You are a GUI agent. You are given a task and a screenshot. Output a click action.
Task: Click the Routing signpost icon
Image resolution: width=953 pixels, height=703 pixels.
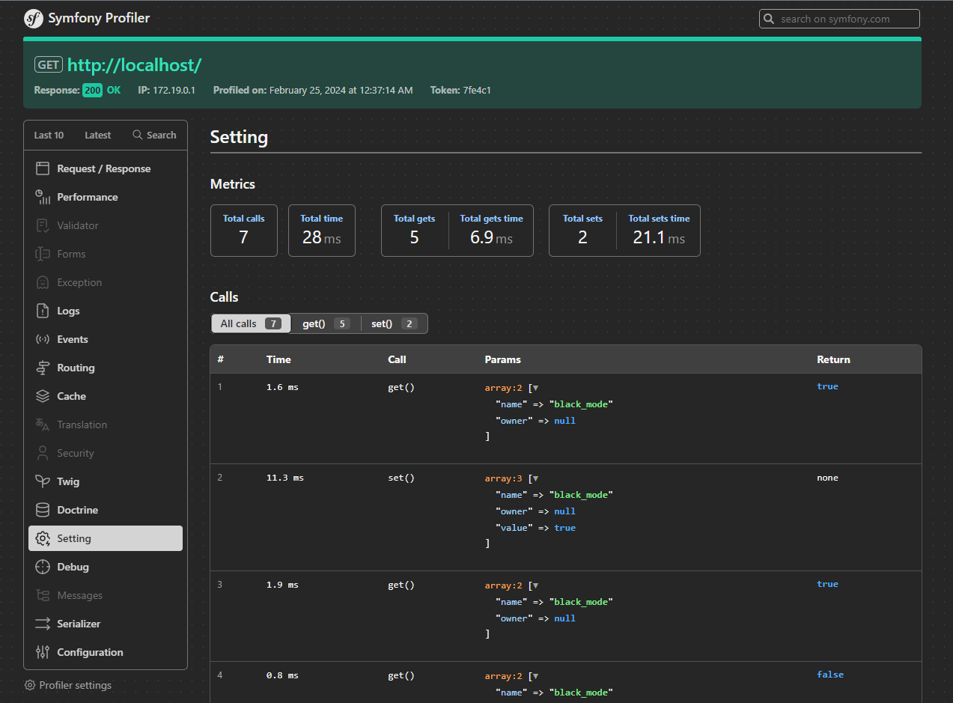point(43,368)
